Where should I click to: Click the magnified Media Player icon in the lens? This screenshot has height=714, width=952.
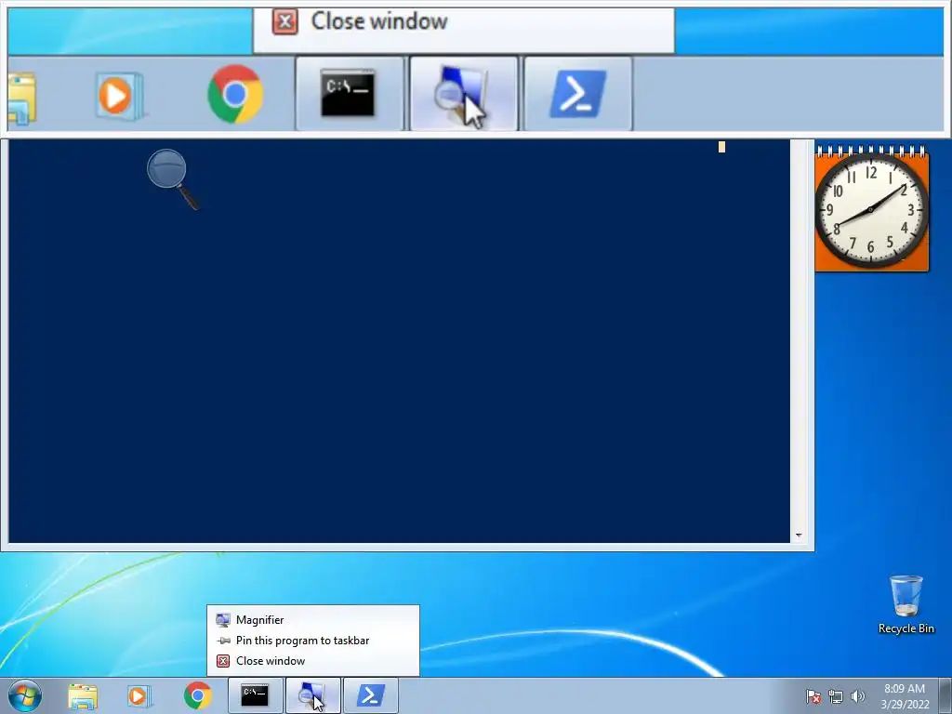click(x=119, y=96)
